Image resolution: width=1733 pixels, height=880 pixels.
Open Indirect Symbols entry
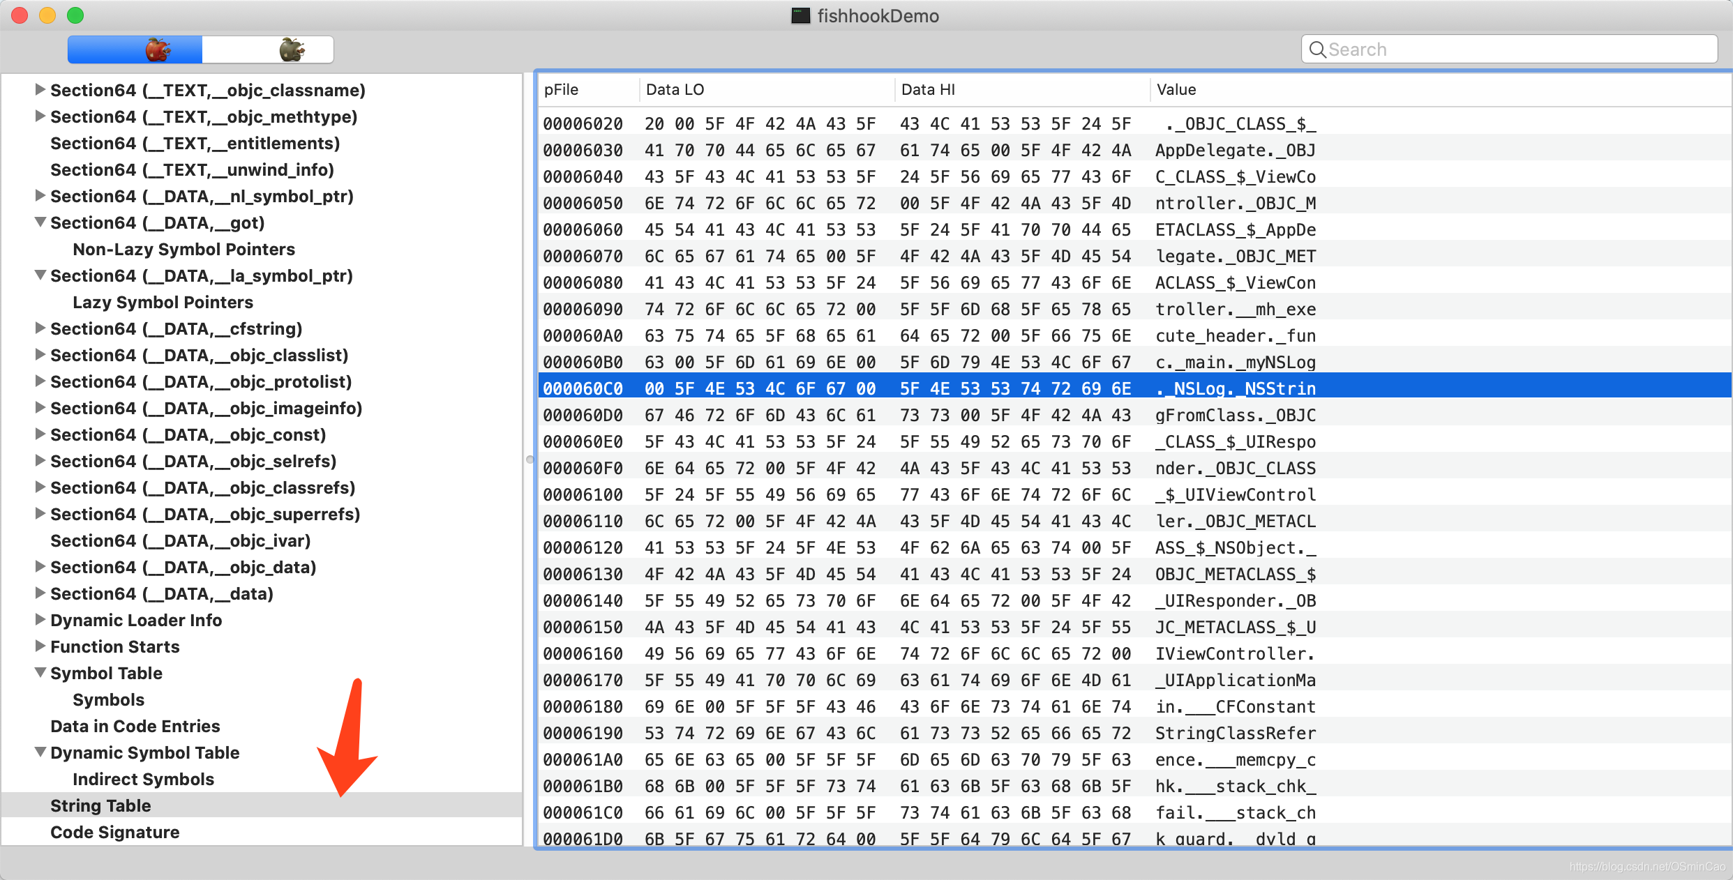click(x=144, y=779)
